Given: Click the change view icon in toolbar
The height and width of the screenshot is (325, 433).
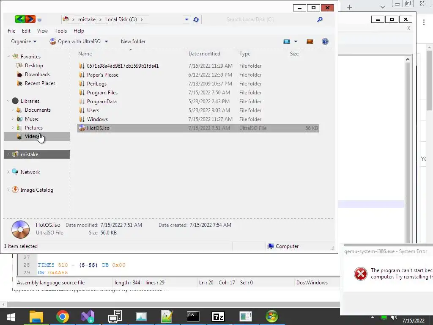Looking at the screenshot, I should [x=287, y=41].
